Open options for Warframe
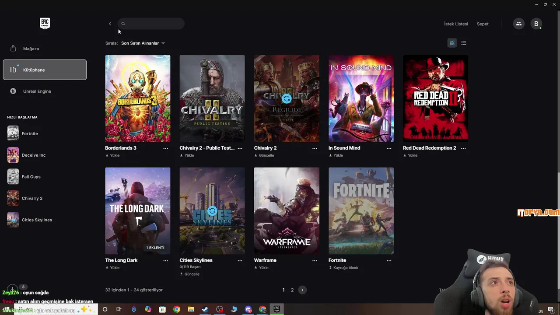The height and width of the screenshot is (315, 560). [315, 261]
